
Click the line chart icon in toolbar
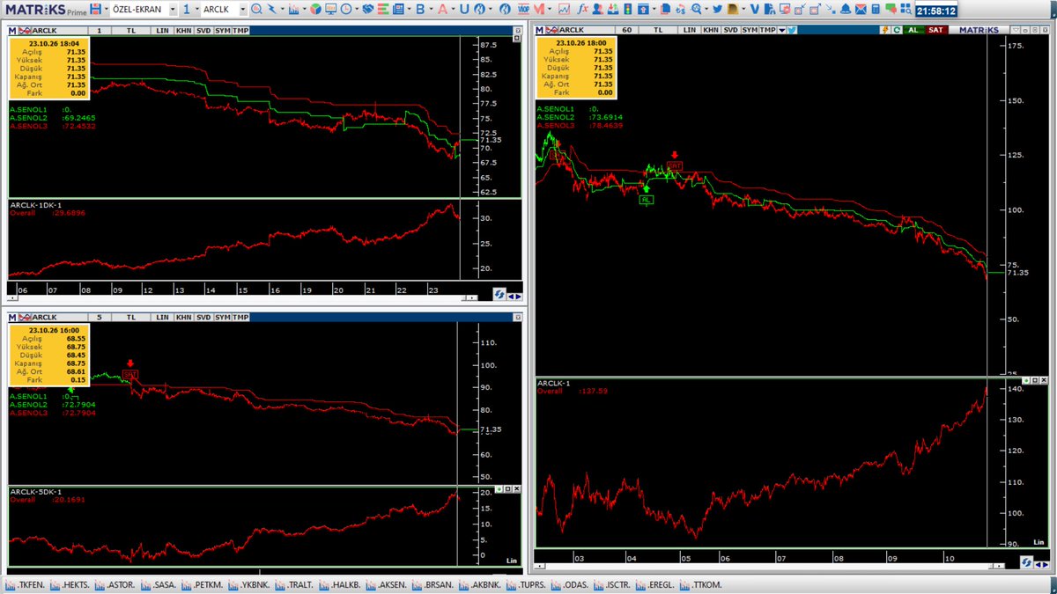click(565, 9)
